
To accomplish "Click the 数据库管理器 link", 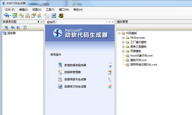I will tap(73, 72).
